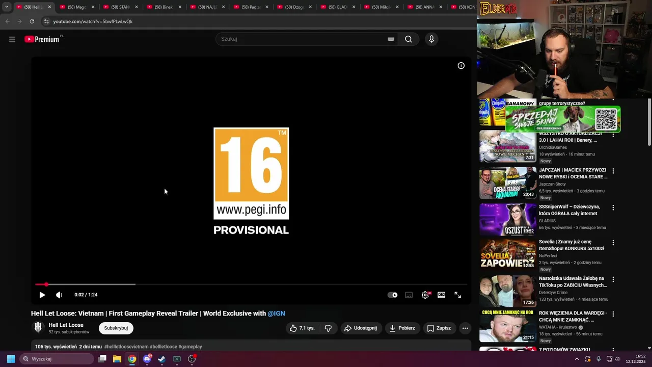Open SSSniperWolf video thumbnail
The height and width of the screenshot is (367, 652).
pyautogui.click(x=508, y=220)
